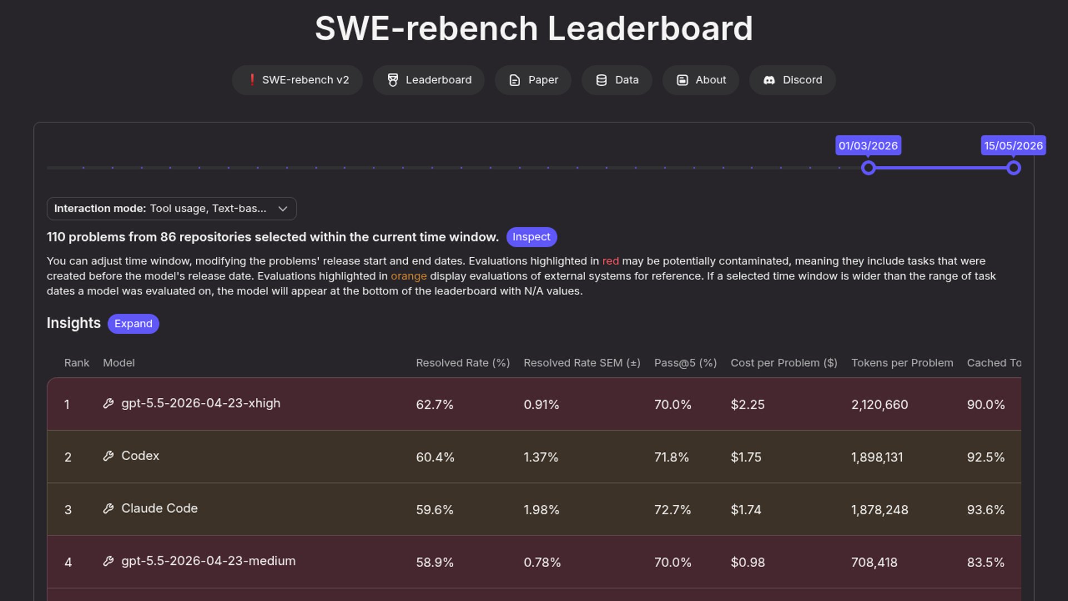Click the Discord logo icon

(x=769, y=80)
